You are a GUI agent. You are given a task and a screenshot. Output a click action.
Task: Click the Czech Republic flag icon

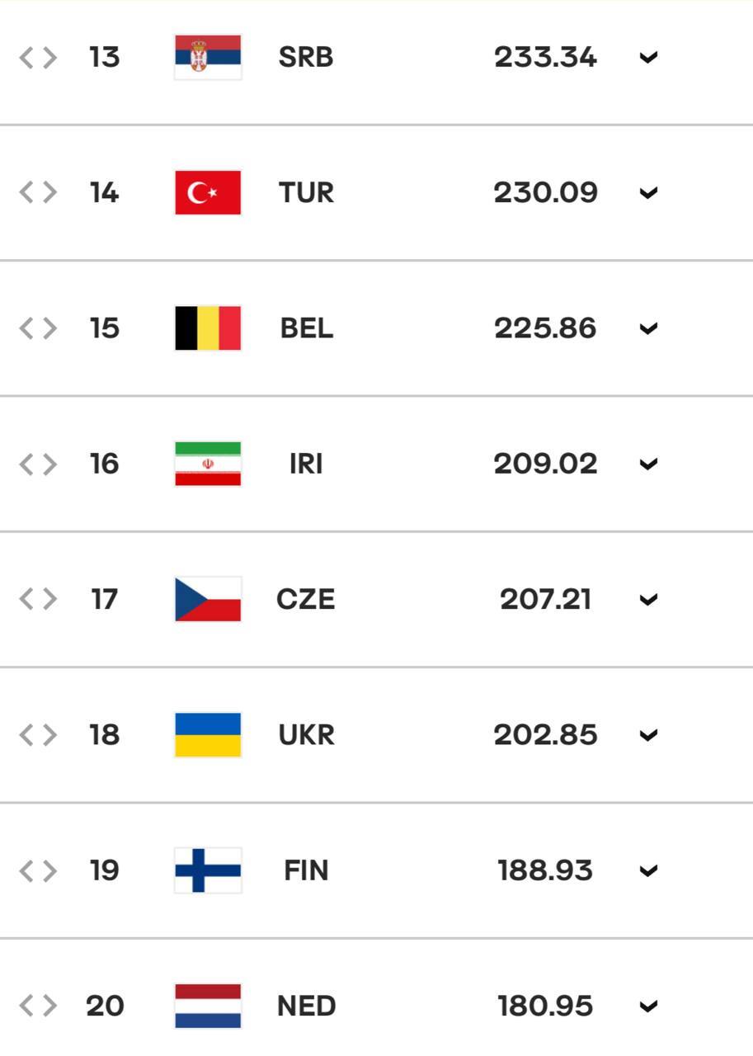click(207, 599)
